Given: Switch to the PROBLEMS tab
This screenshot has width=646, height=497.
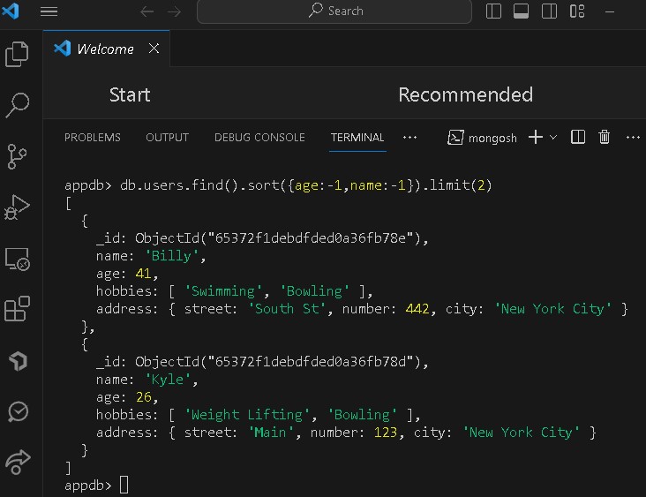Looking at the screenshot, I should point(93,137).
